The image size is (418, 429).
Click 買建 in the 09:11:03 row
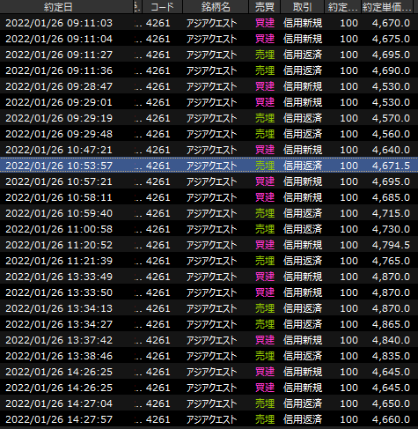click(x=265, y=23)
